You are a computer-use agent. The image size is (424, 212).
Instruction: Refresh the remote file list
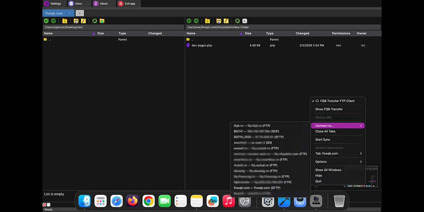point(237,21)
